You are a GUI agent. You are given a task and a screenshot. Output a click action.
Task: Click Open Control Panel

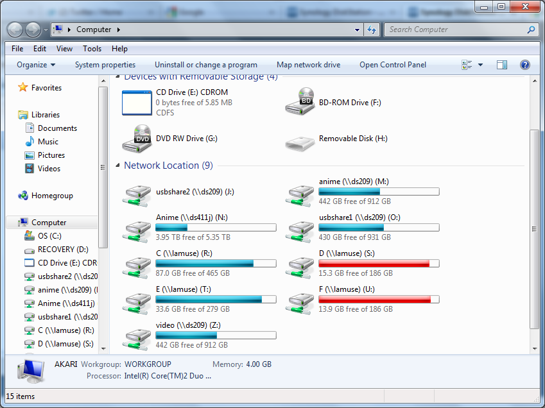click(393, 65)
